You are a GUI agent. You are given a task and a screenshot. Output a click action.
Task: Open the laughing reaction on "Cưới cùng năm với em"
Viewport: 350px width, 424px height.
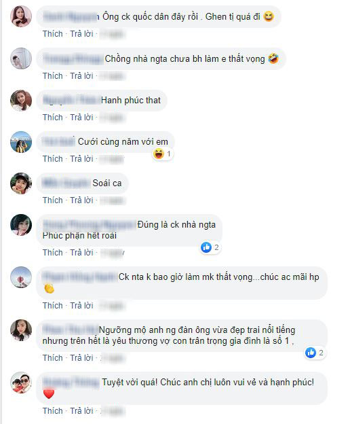point(162,154)
